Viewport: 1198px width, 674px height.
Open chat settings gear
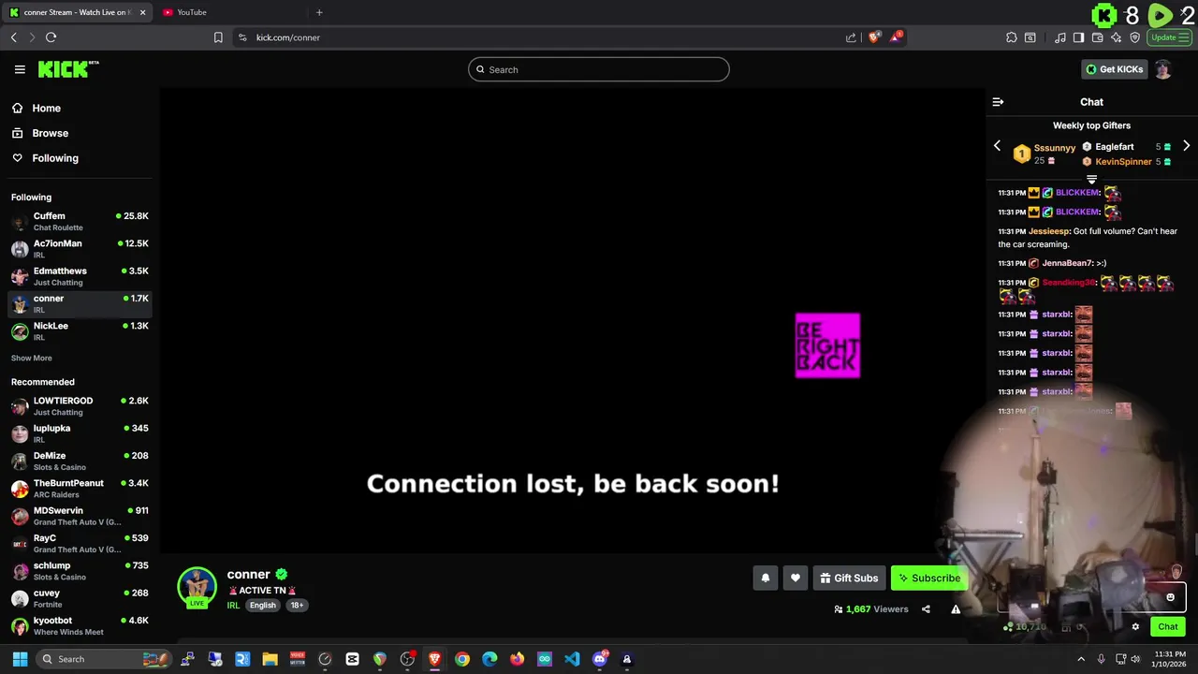pos(1135,627)
